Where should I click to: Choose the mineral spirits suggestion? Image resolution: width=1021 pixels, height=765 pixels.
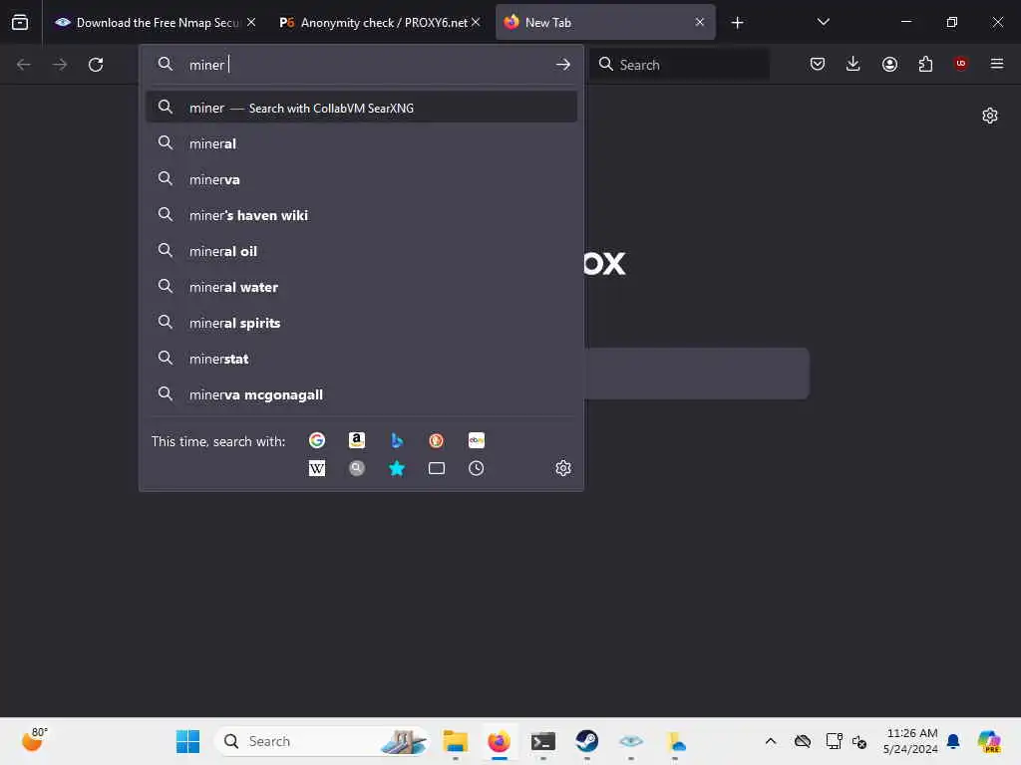click(361, 322)
